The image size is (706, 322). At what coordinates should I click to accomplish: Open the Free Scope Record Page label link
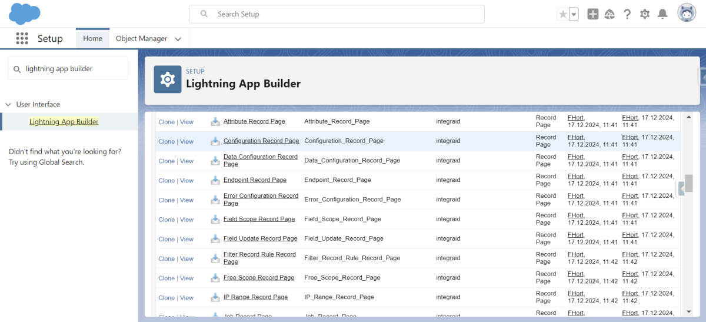tap(259, 277)
